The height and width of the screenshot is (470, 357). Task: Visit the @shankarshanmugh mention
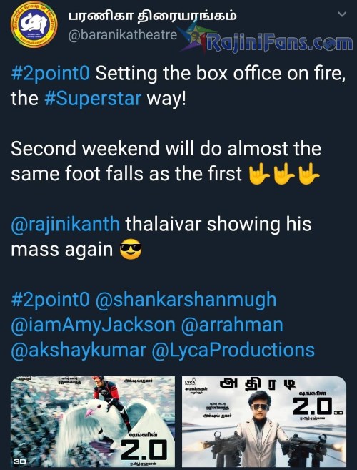(x=186, y=300)
